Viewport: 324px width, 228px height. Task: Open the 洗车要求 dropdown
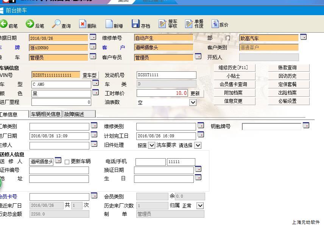198,145
